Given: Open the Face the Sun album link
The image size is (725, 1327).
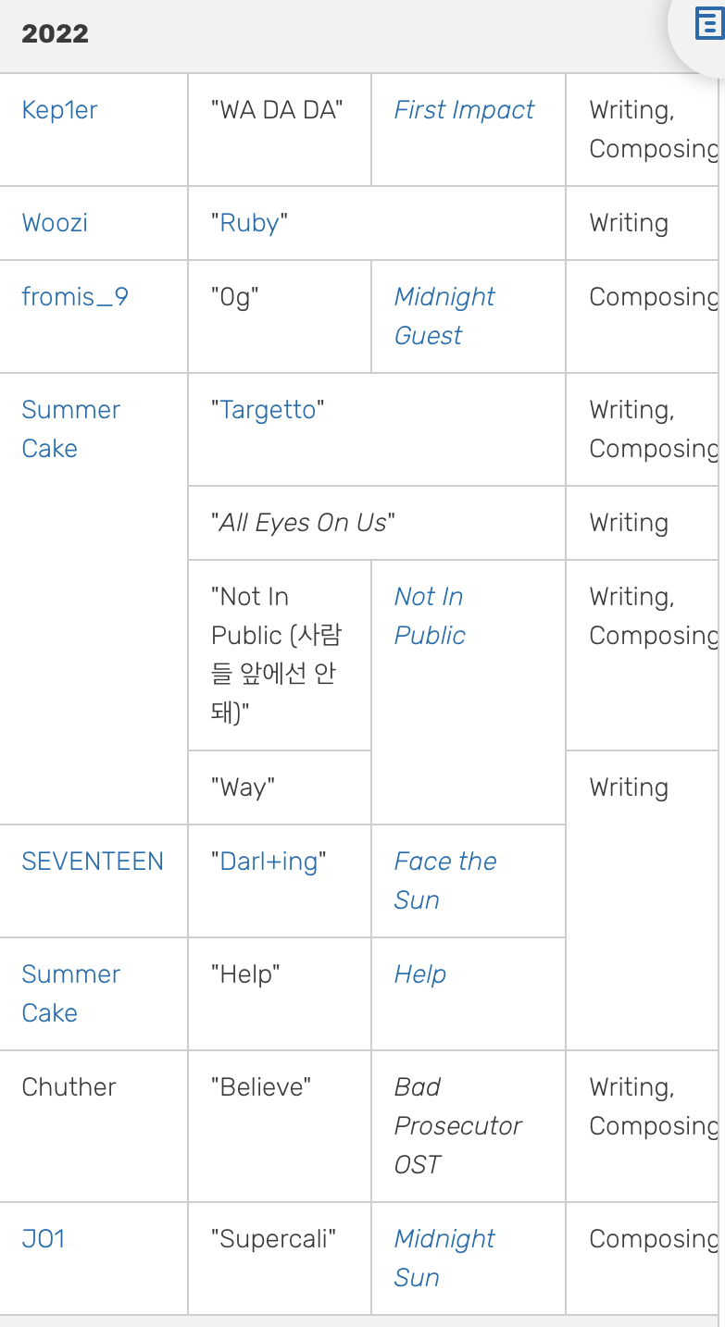Looking at the screenshot, I should 445,881.
